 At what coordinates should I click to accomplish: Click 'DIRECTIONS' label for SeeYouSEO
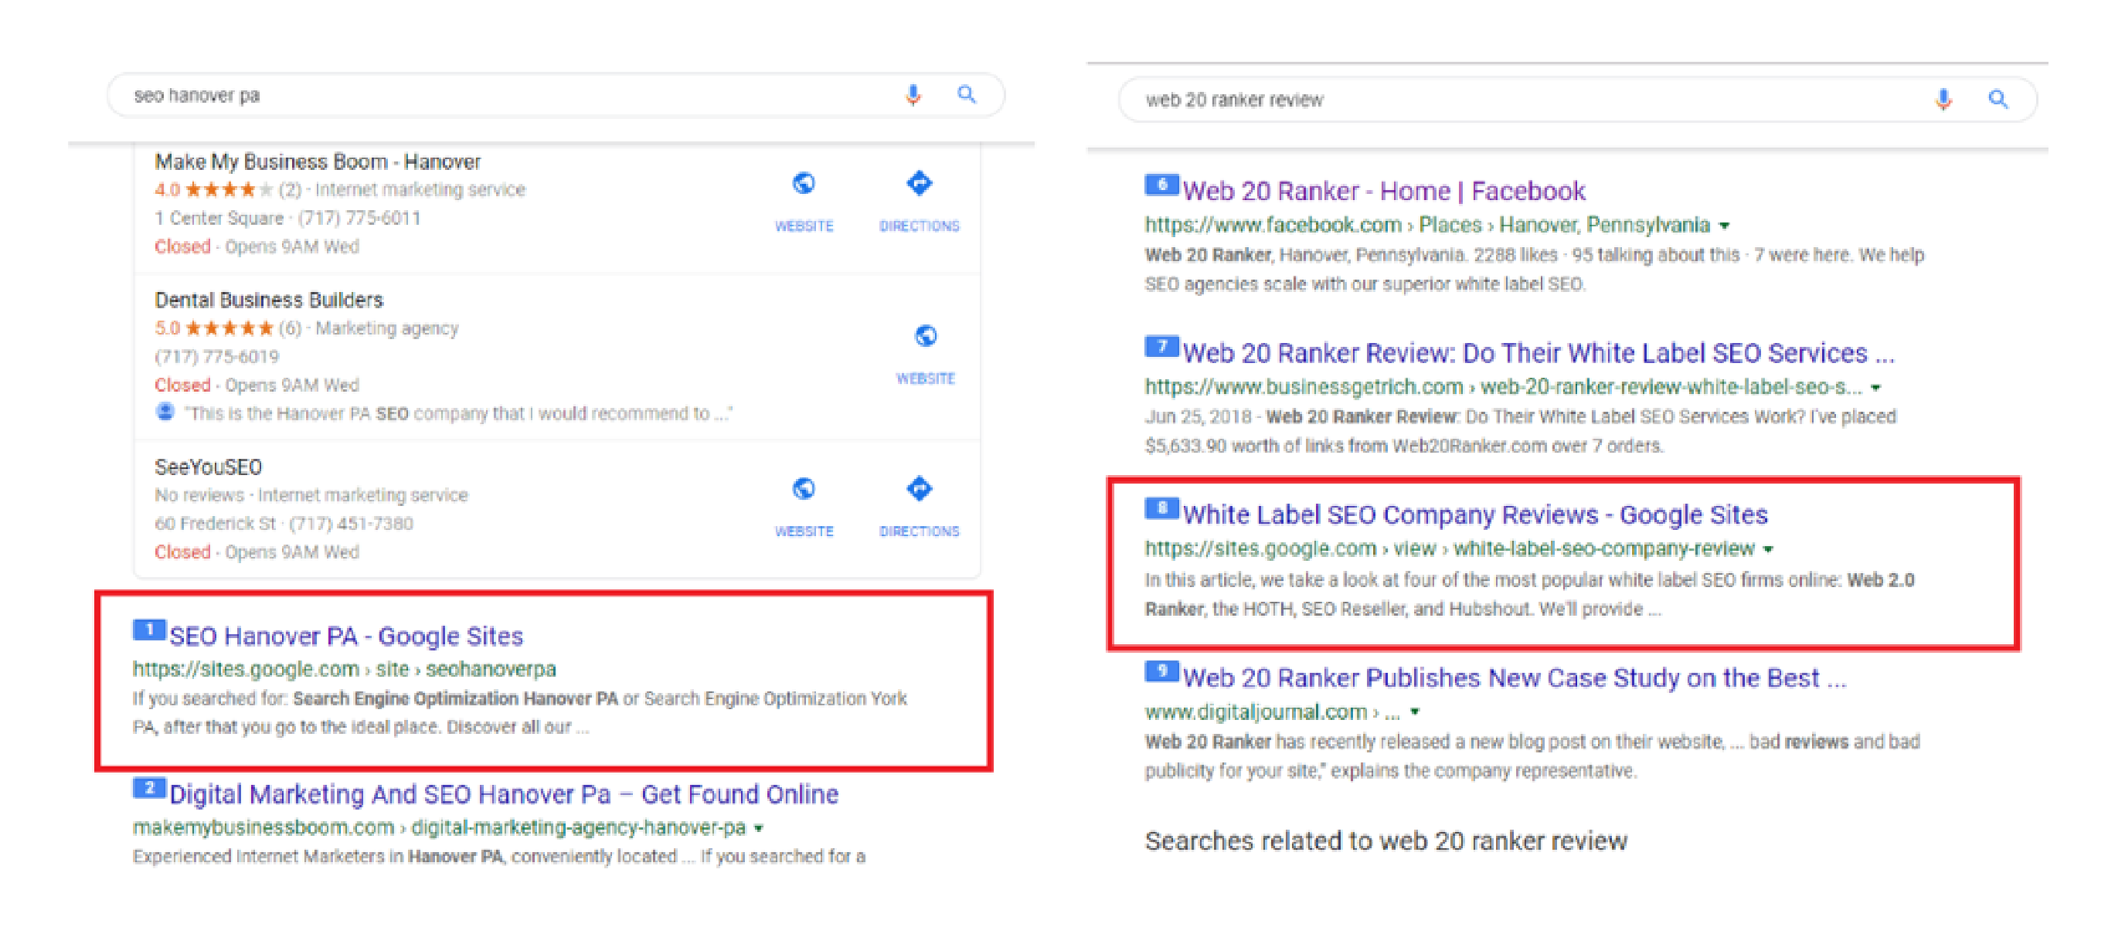click(x=919, y=531)
